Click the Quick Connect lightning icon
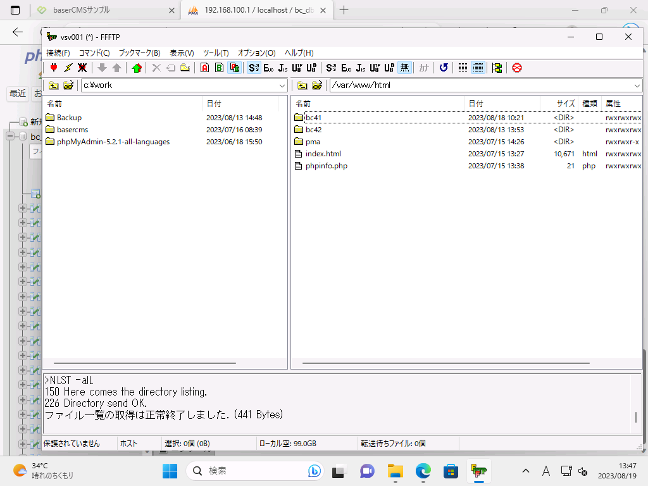648x486 pixels. (68, 68)
